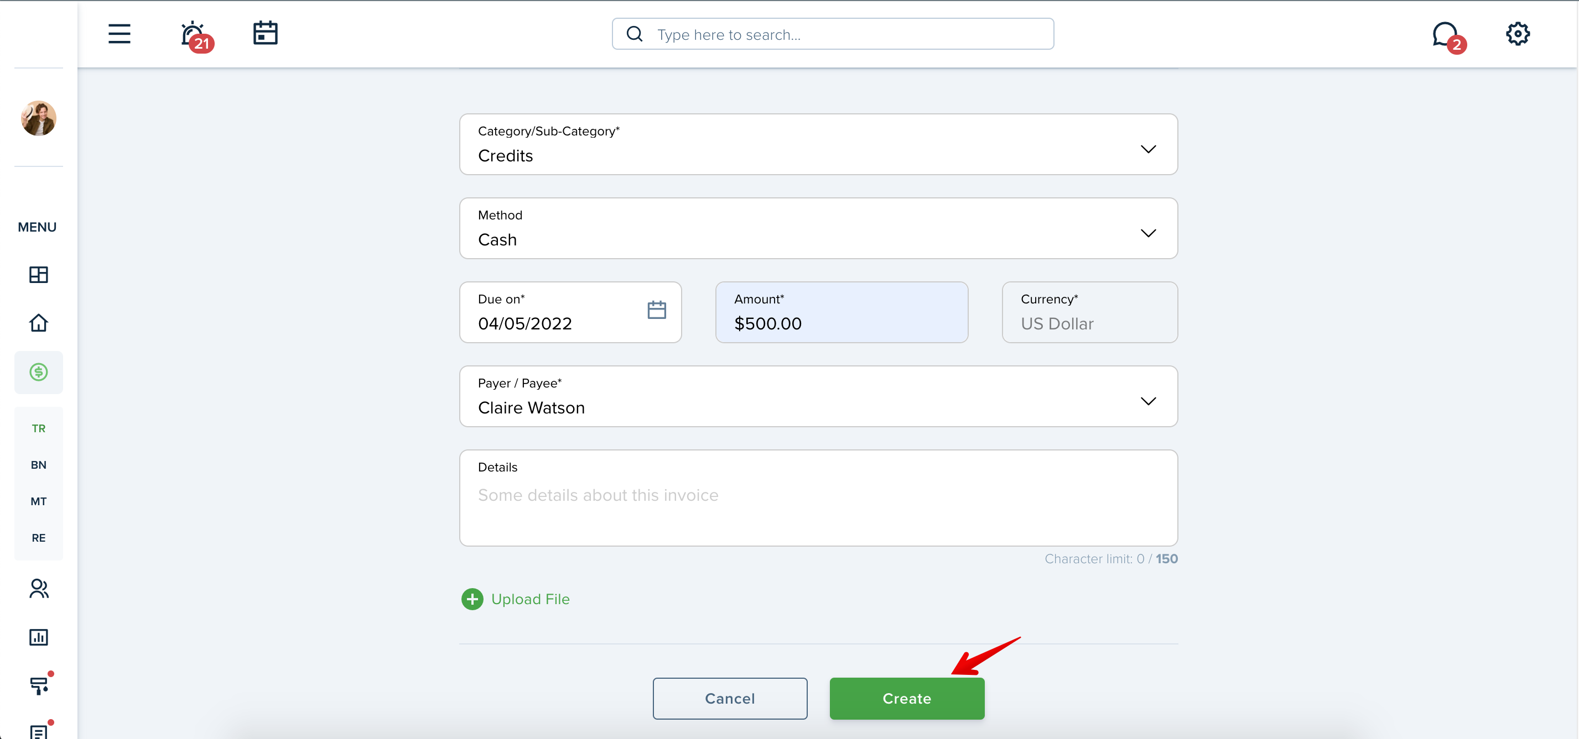Open the calendar icon in top bar

pos(266,33)
